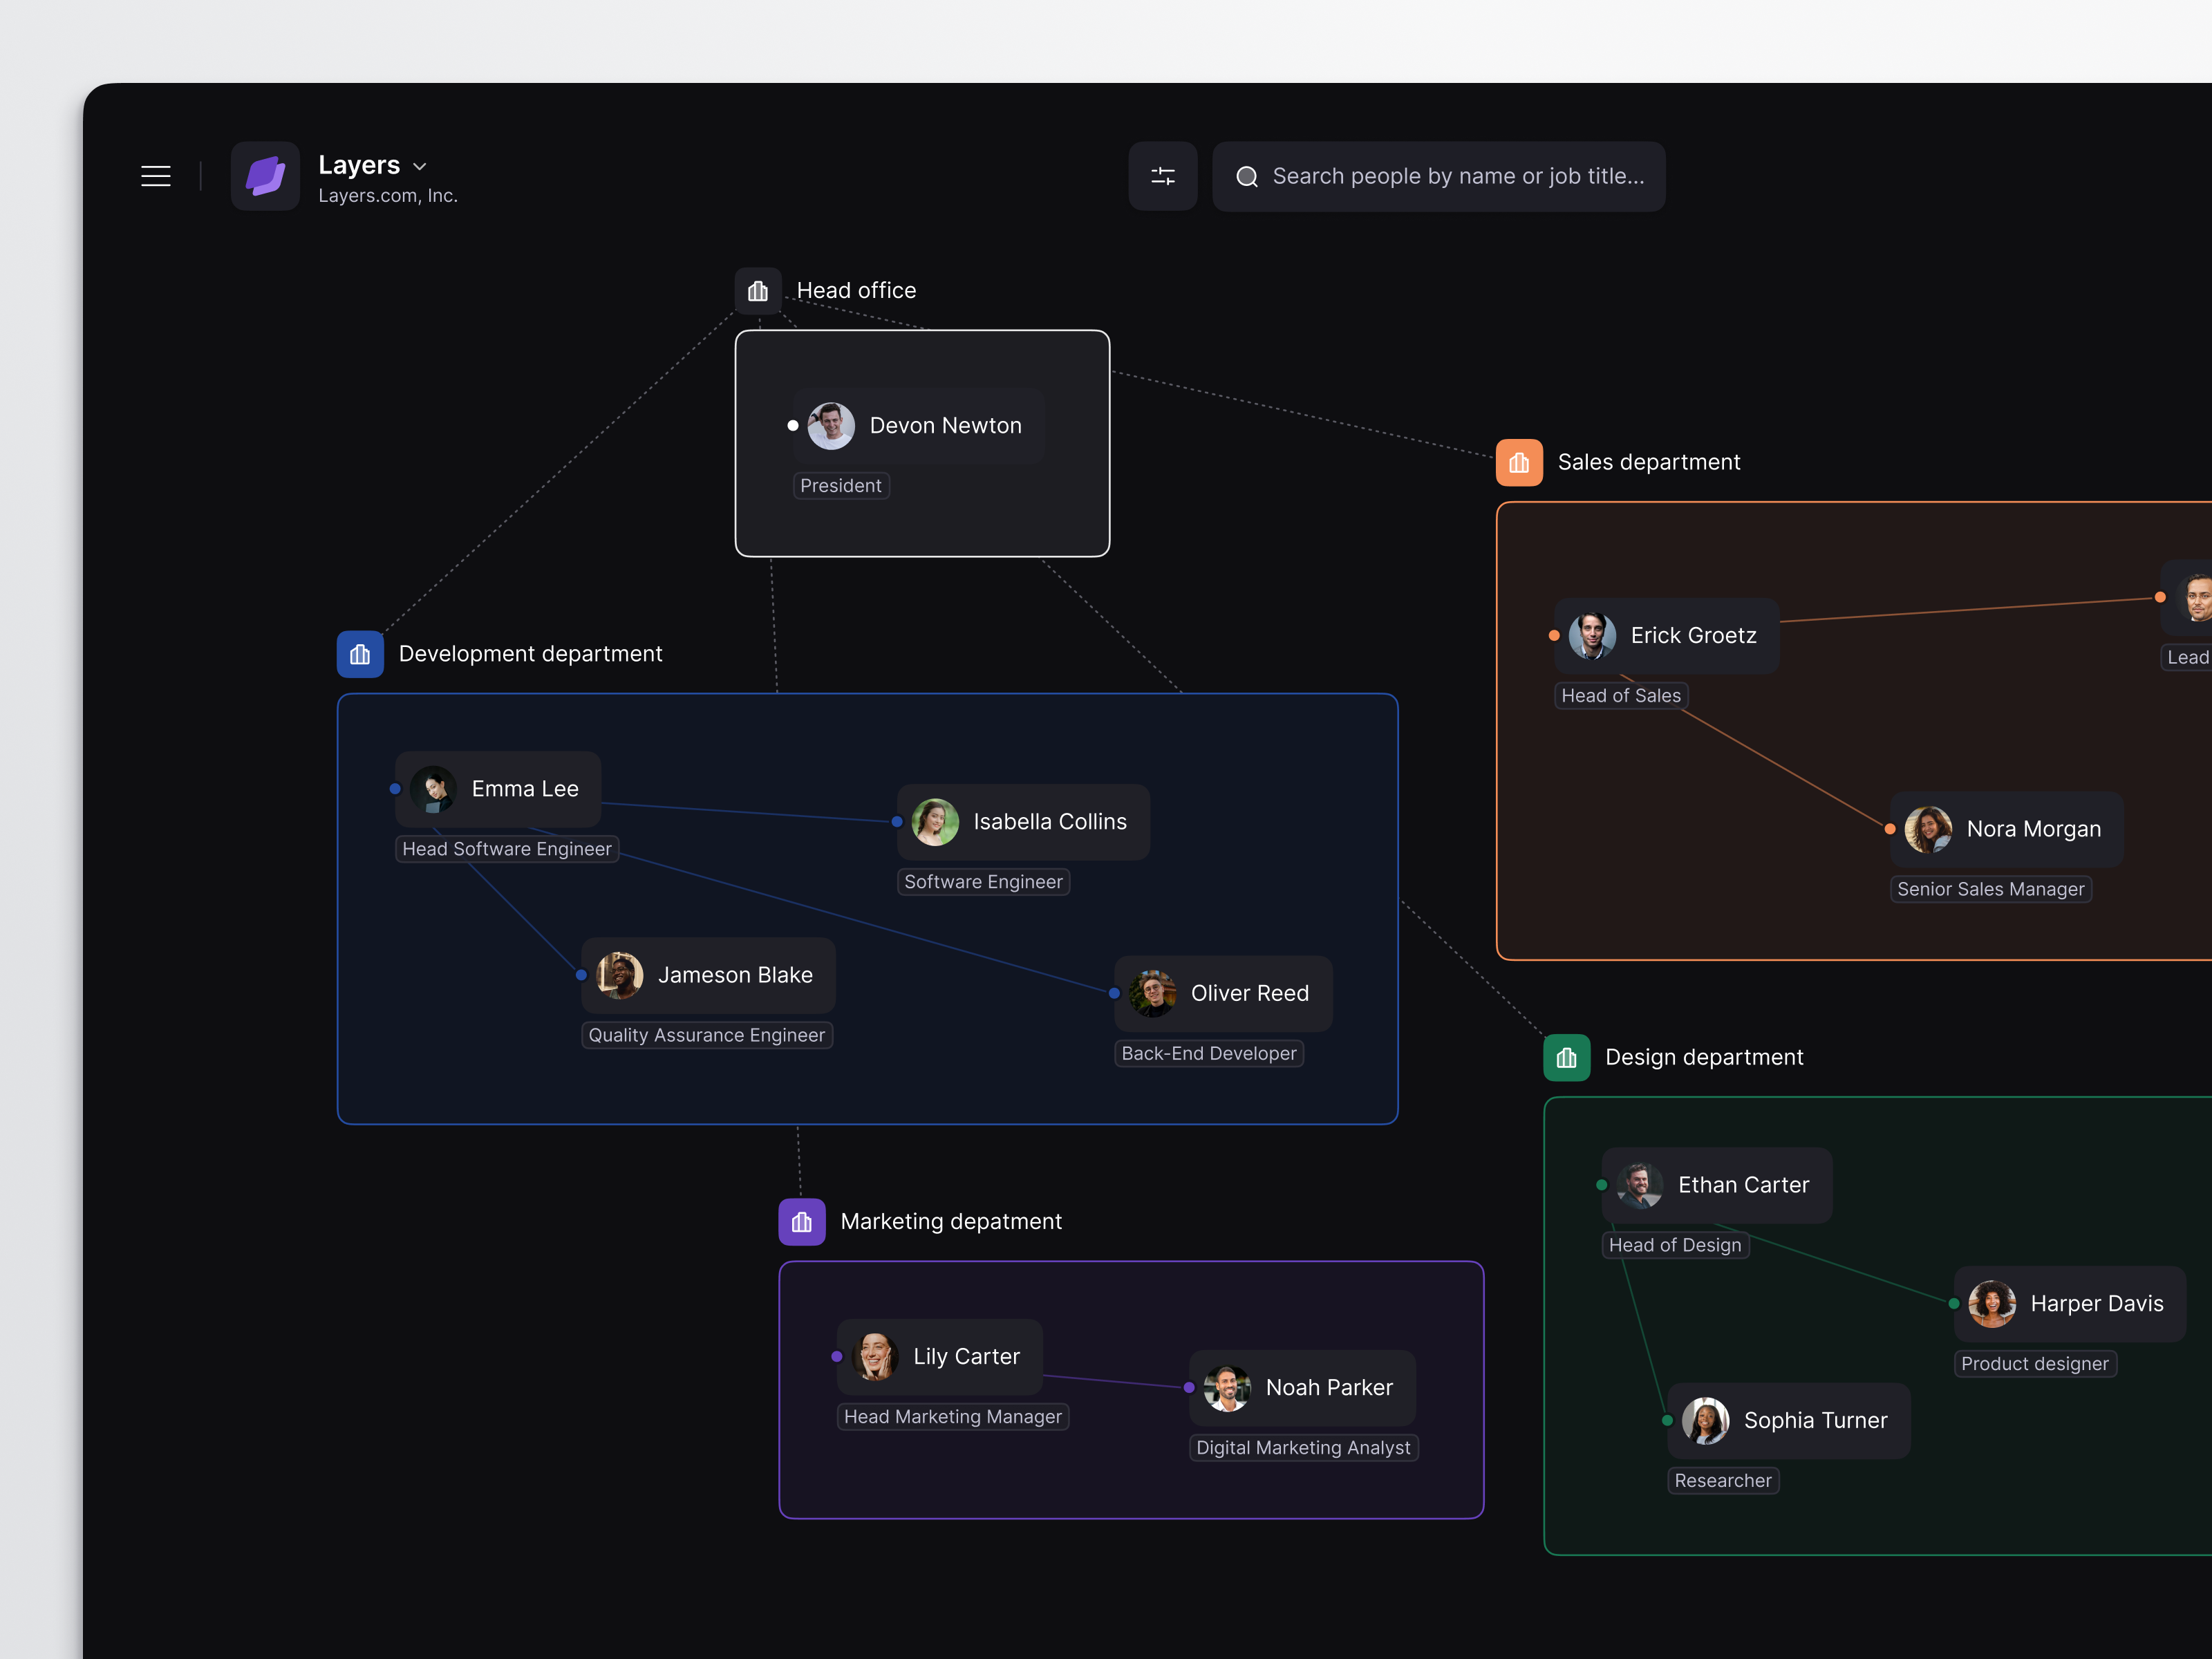Screen dimensions: 2212x1659
Task: Click the blue Development department icon
Action: pos(360,654)
